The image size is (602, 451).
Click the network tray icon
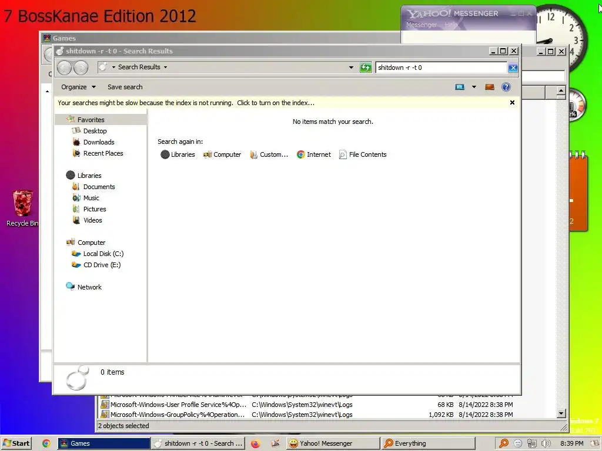(531, 443)
